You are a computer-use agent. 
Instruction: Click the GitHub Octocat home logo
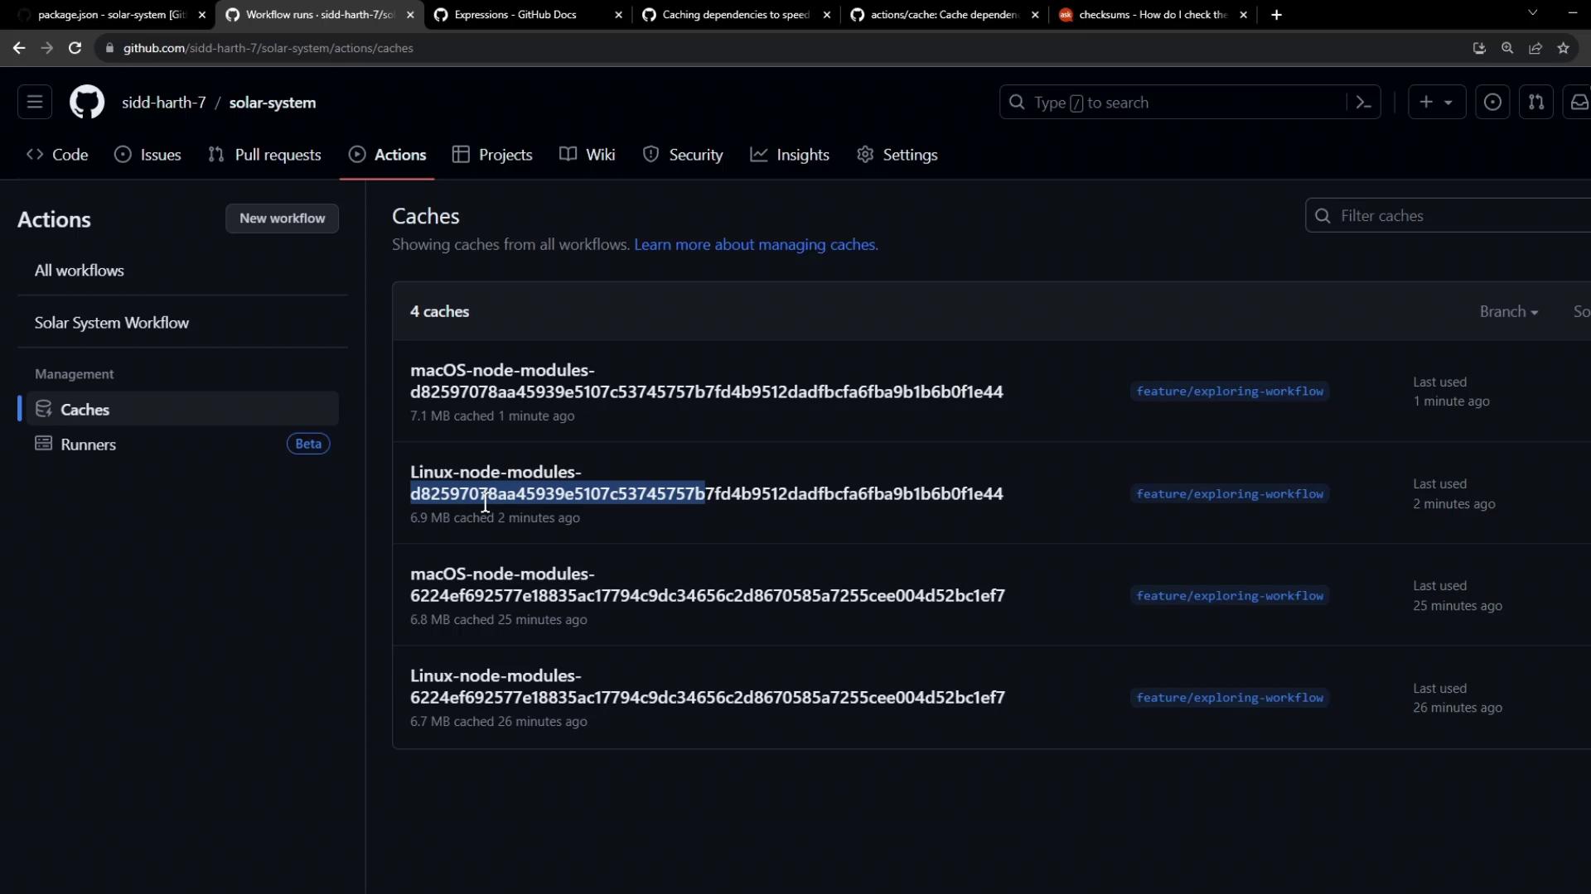(86, 103)
